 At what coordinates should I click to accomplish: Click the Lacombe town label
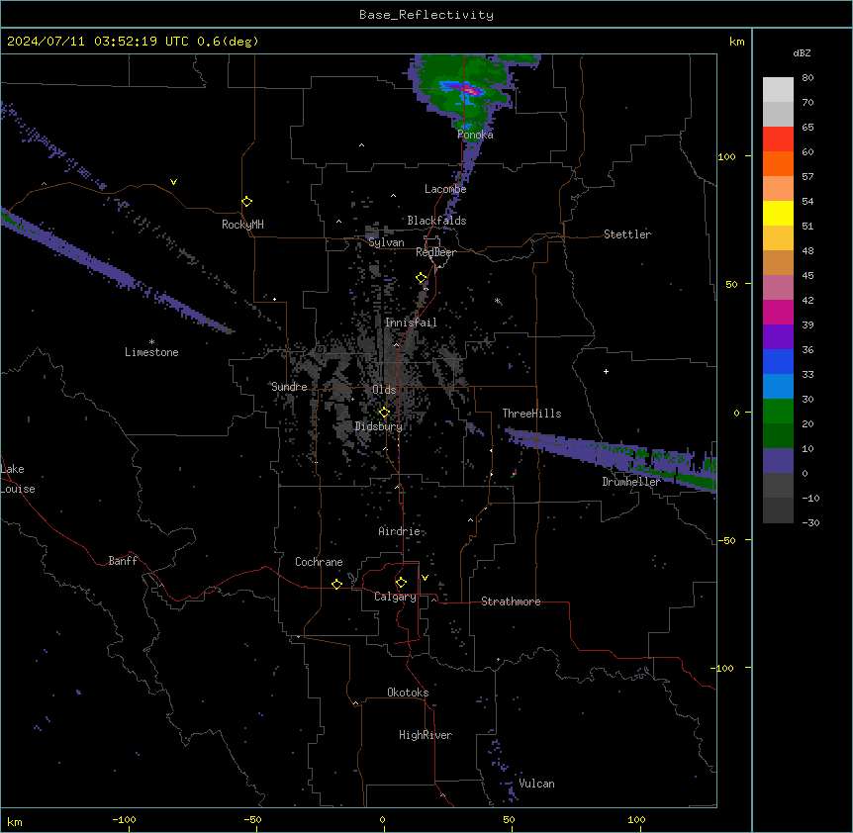(445, 189)
